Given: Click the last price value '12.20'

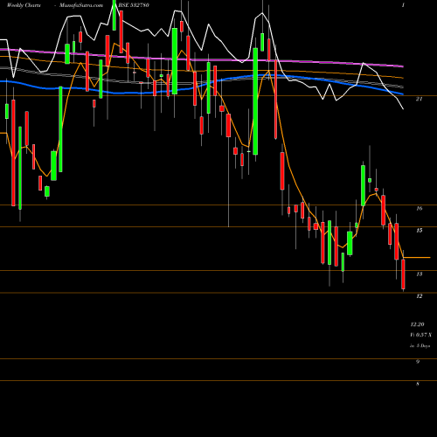Looking at the screenshot, I should tap(417, 324).
